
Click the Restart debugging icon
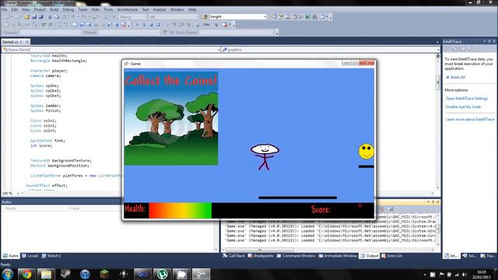pyautogui.click(x=158, y=25)
